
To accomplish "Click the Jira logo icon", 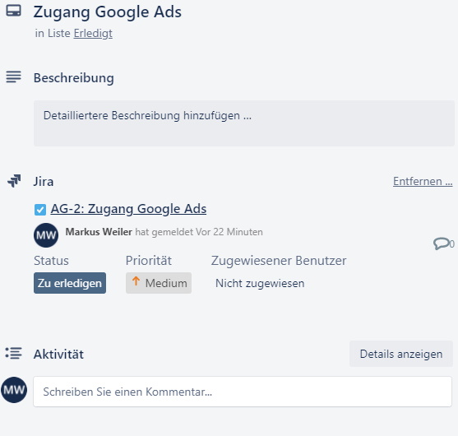I will [x=14, y=181].
